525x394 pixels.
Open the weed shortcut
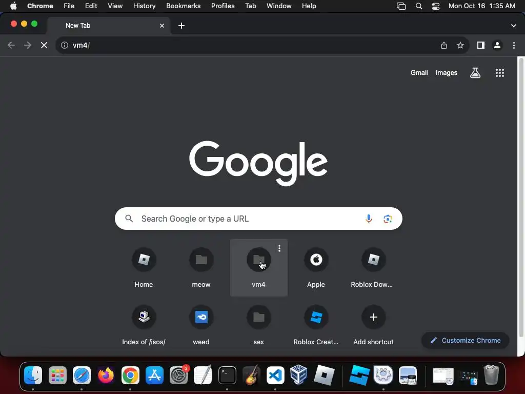tap(201, 325)
